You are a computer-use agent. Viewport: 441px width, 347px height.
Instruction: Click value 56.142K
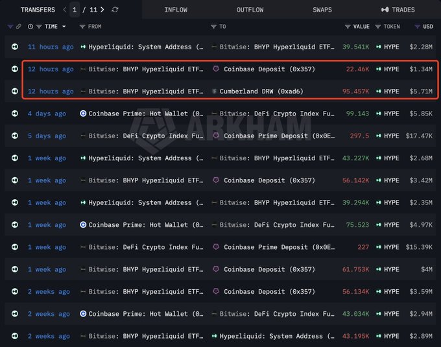355,180
